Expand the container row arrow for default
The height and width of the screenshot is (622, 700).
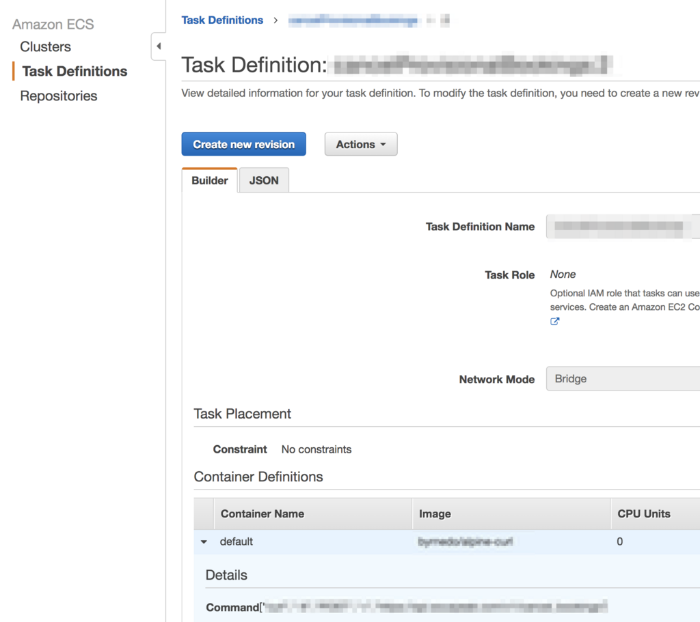203,541
